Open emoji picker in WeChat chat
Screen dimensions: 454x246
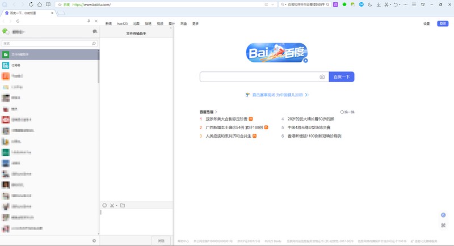[104, 205]
